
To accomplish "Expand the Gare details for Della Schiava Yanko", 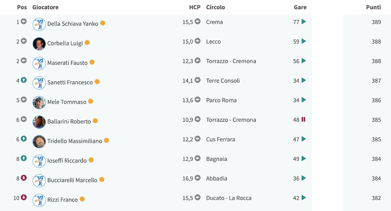I will pos(304,22).
